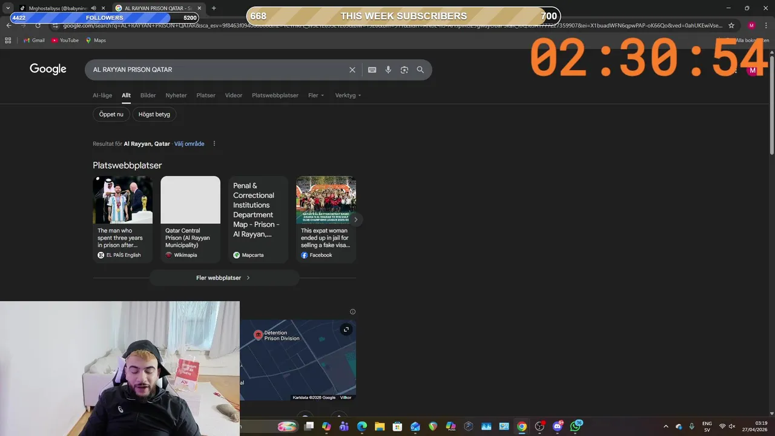Open Outlook from the taskbar
775x436 pixels.
tap(415, 426)
